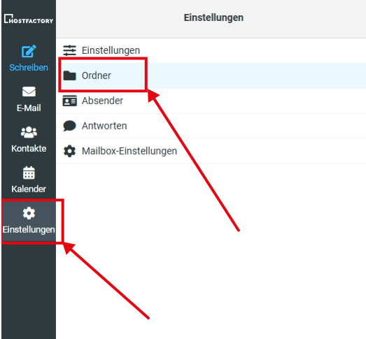Select the Einstellungen list entry text
366x339 pixels.
coord(111,50)
